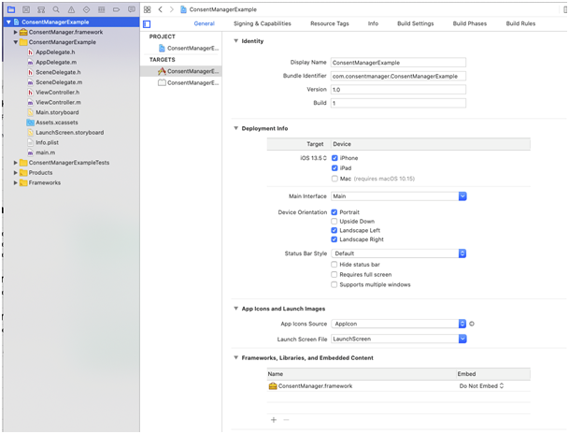Click the remove framework minus button
Viewport: 569px width, 434px height.
[286, 420]
